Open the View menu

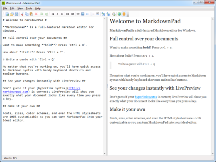(20, 8)
